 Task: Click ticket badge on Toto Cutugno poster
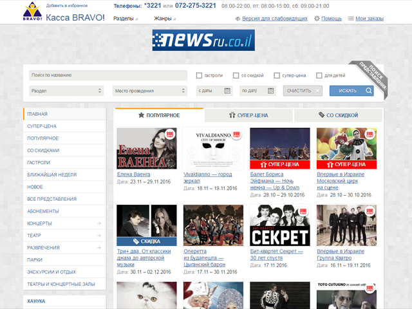370,288
